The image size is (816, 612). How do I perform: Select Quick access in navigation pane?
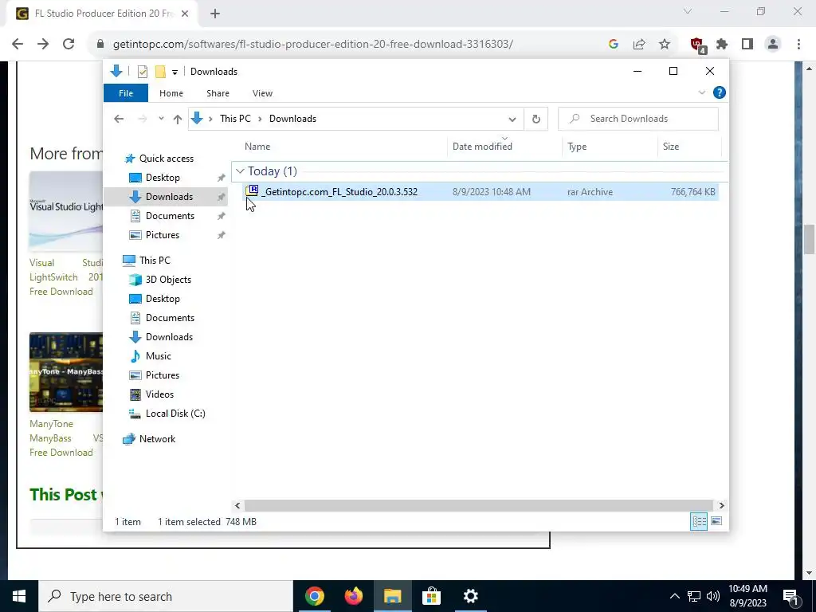point(166,159)
